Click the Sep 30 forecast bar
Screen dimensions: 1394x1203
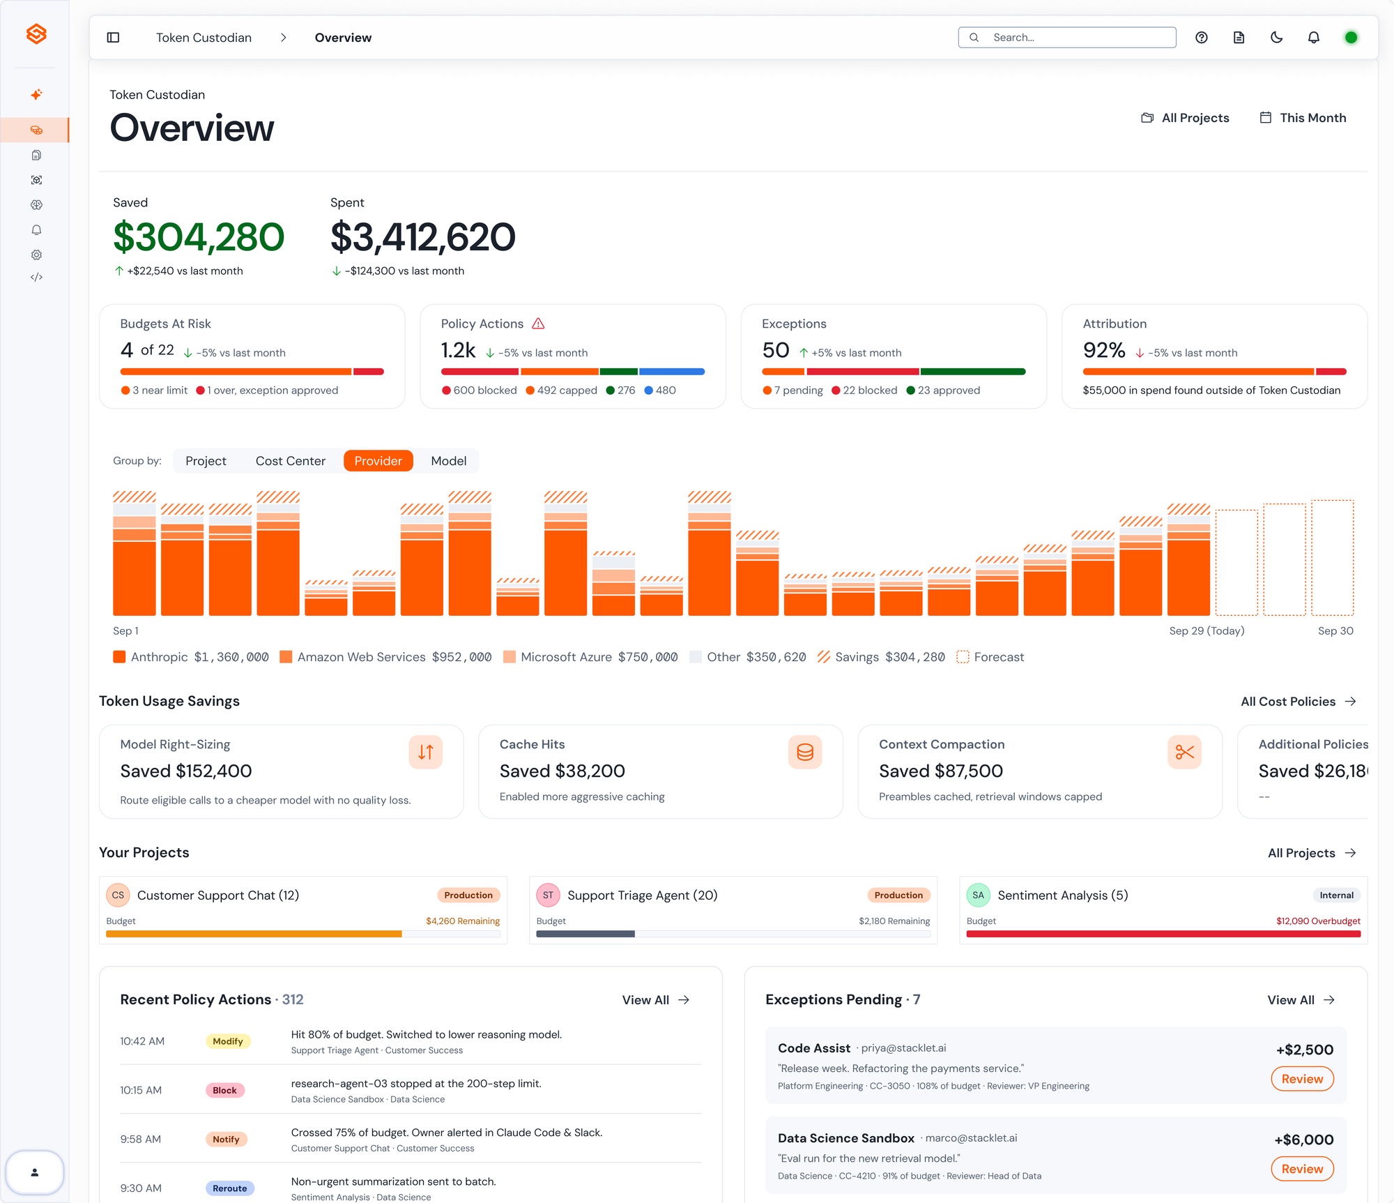tap(1333, 558)
